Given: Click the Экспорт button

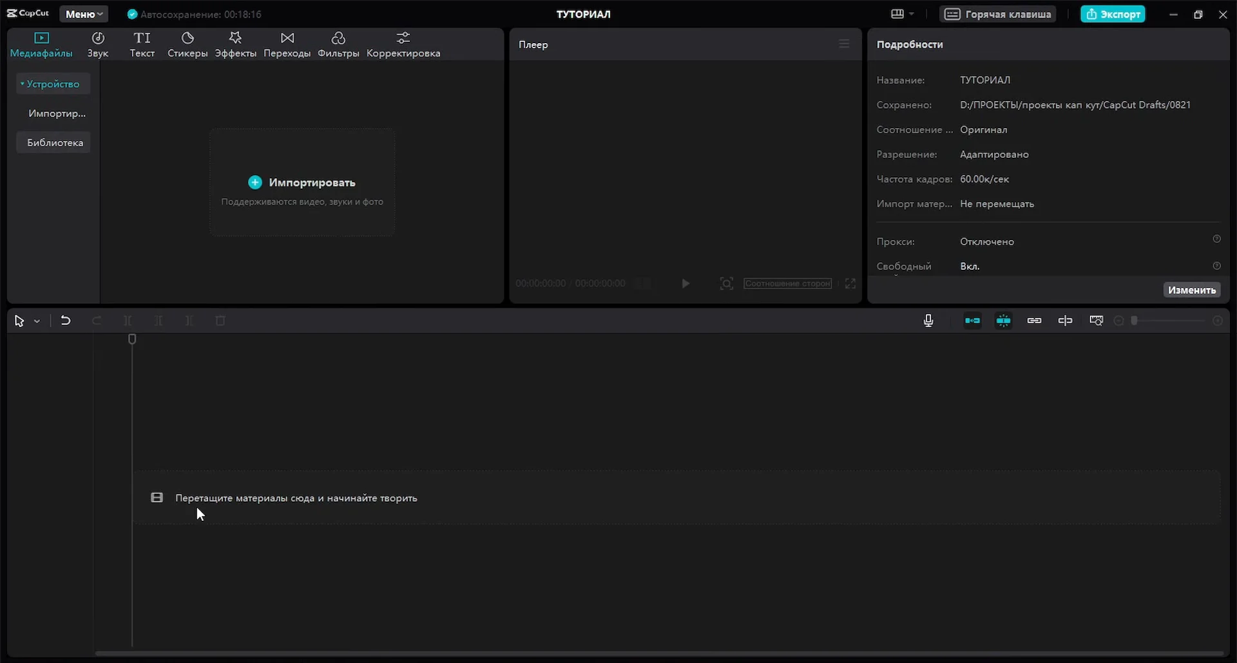Looking at the screenshot, I should (x=1113, y=14).
